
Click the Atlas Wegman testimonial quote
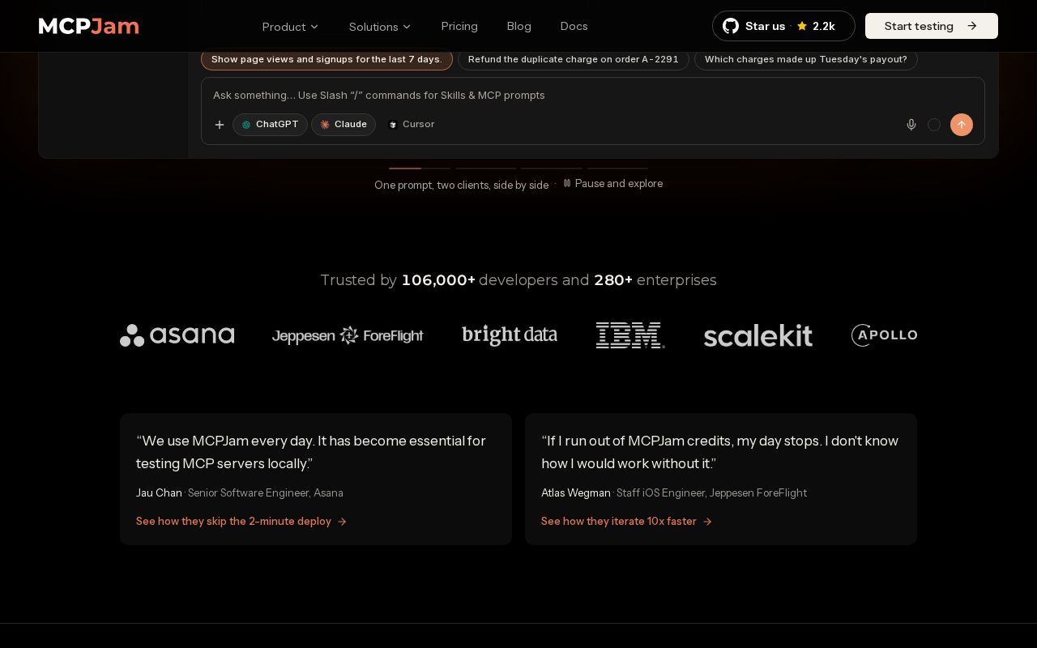(720, 452)
